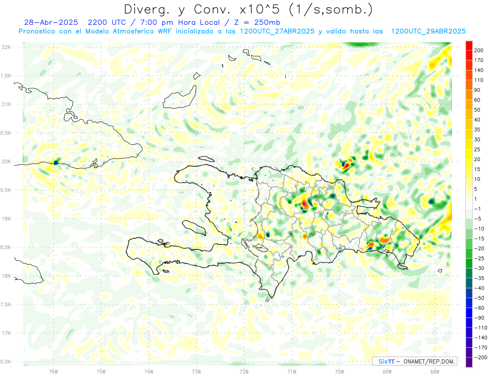Click the '20N' latitude label
This screenshot has height=377, width=488.
tap(6, 161)
